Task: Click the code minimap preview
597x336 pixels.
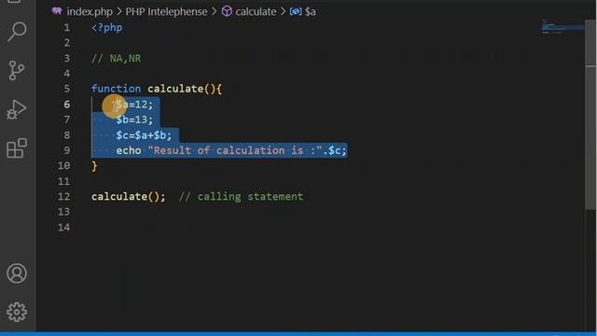Action: (x=562, y=27)
